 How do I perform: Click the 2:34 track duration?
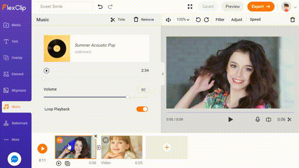pos(145,70)
